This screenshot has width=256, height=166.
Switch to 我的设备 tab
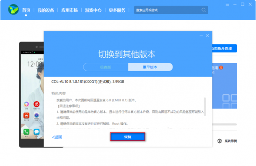[46, 10]
